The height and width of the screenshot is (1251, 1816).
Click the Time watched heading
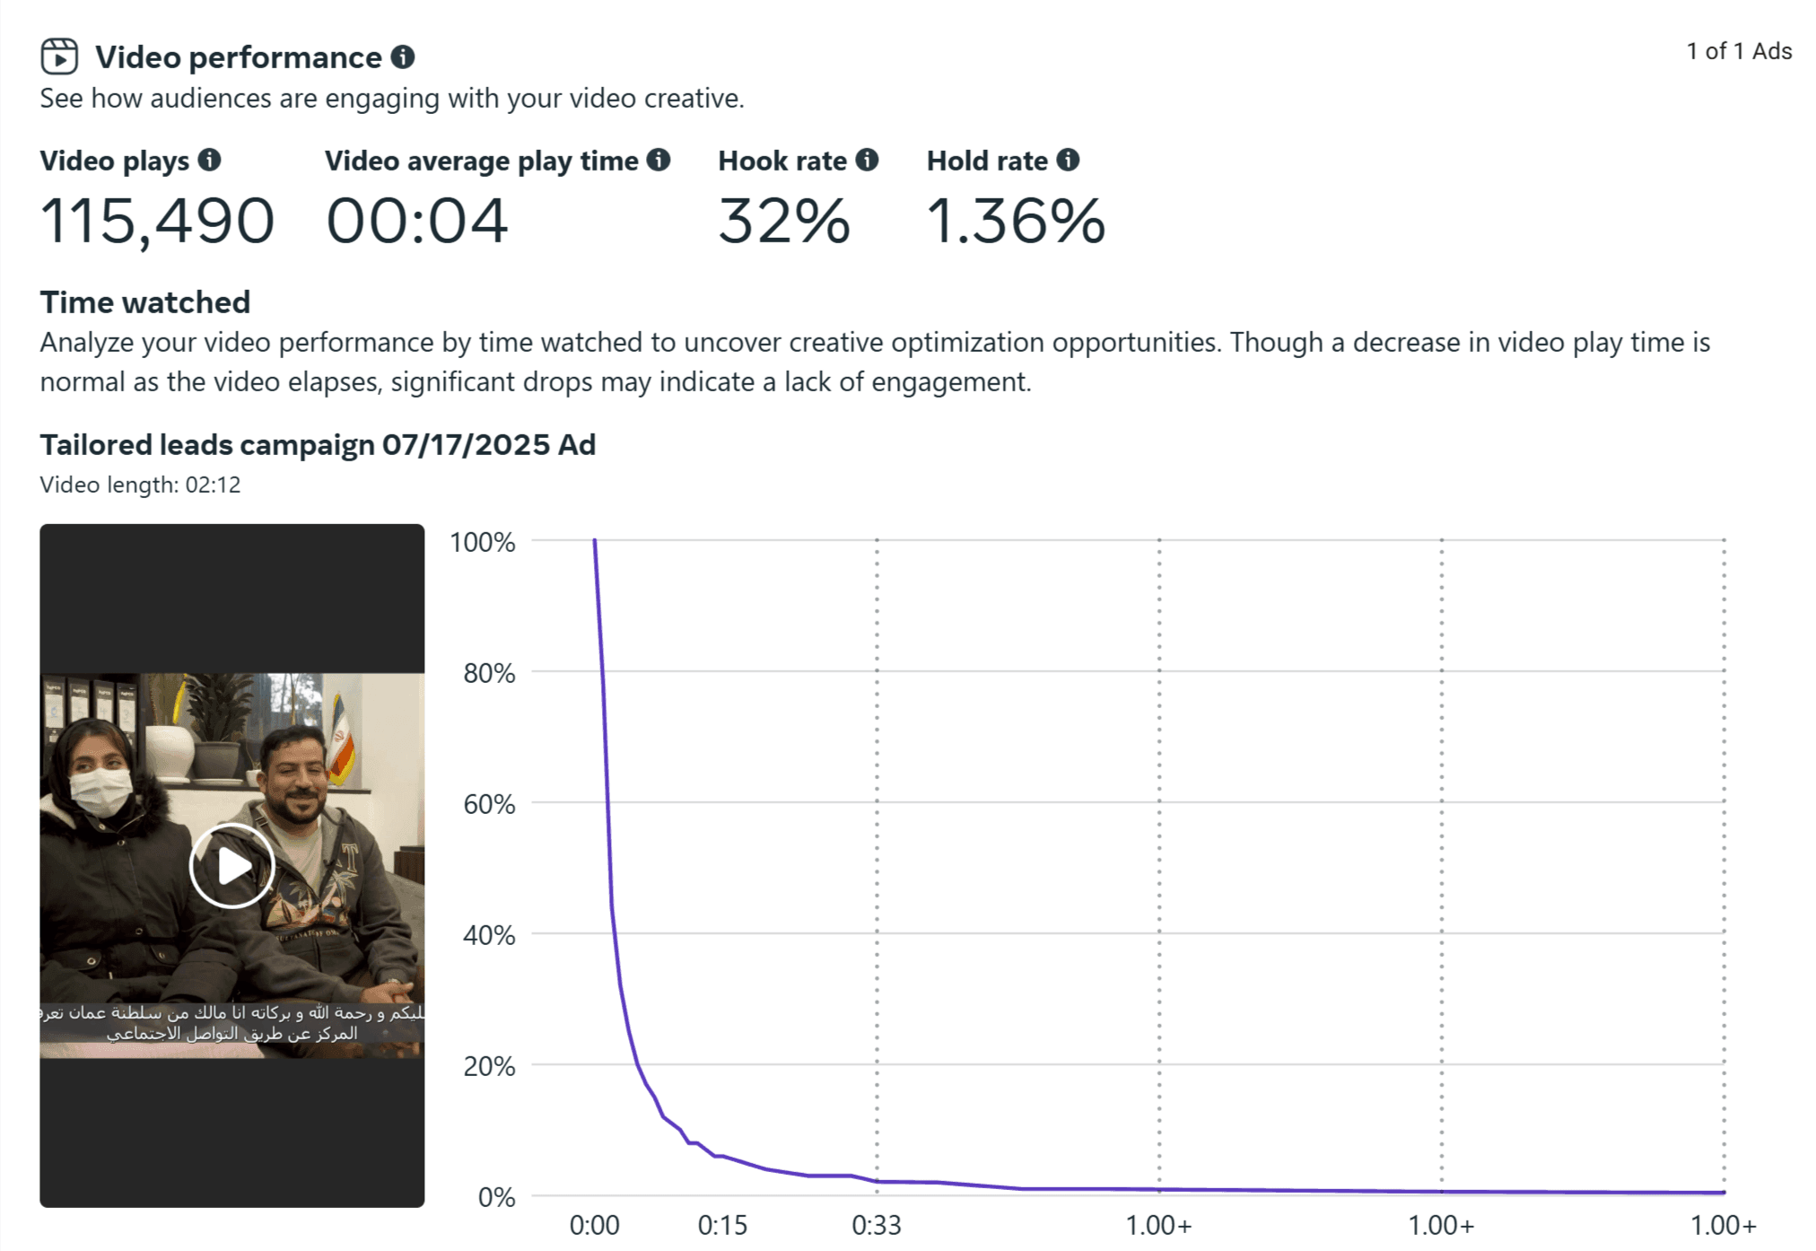tap(144, 302)
